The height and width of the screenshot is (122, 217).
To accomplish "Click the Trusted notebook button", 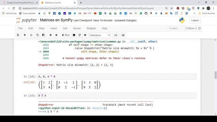I will coord(173,28).
